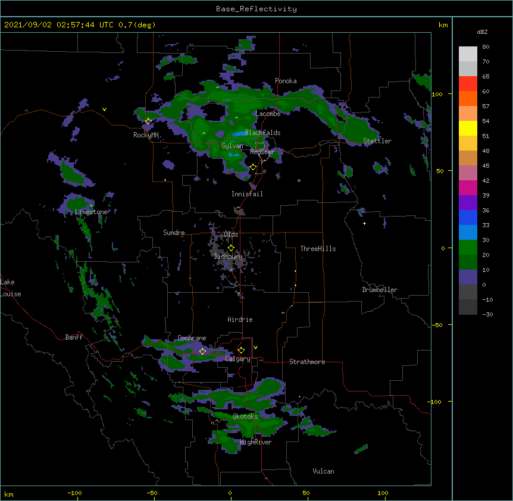Click the Limestone label
The image size is (513, 501).
click(91, 212)
